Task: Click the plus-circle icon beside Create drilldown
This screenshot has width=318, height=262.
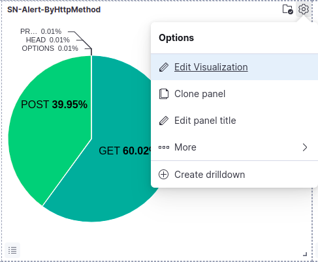Action: click(163, 175)
